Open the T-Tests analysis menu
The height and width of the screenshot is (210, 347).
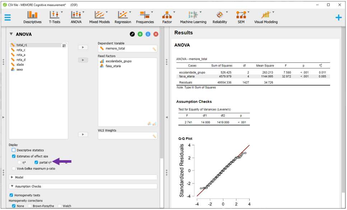[55, 17]
